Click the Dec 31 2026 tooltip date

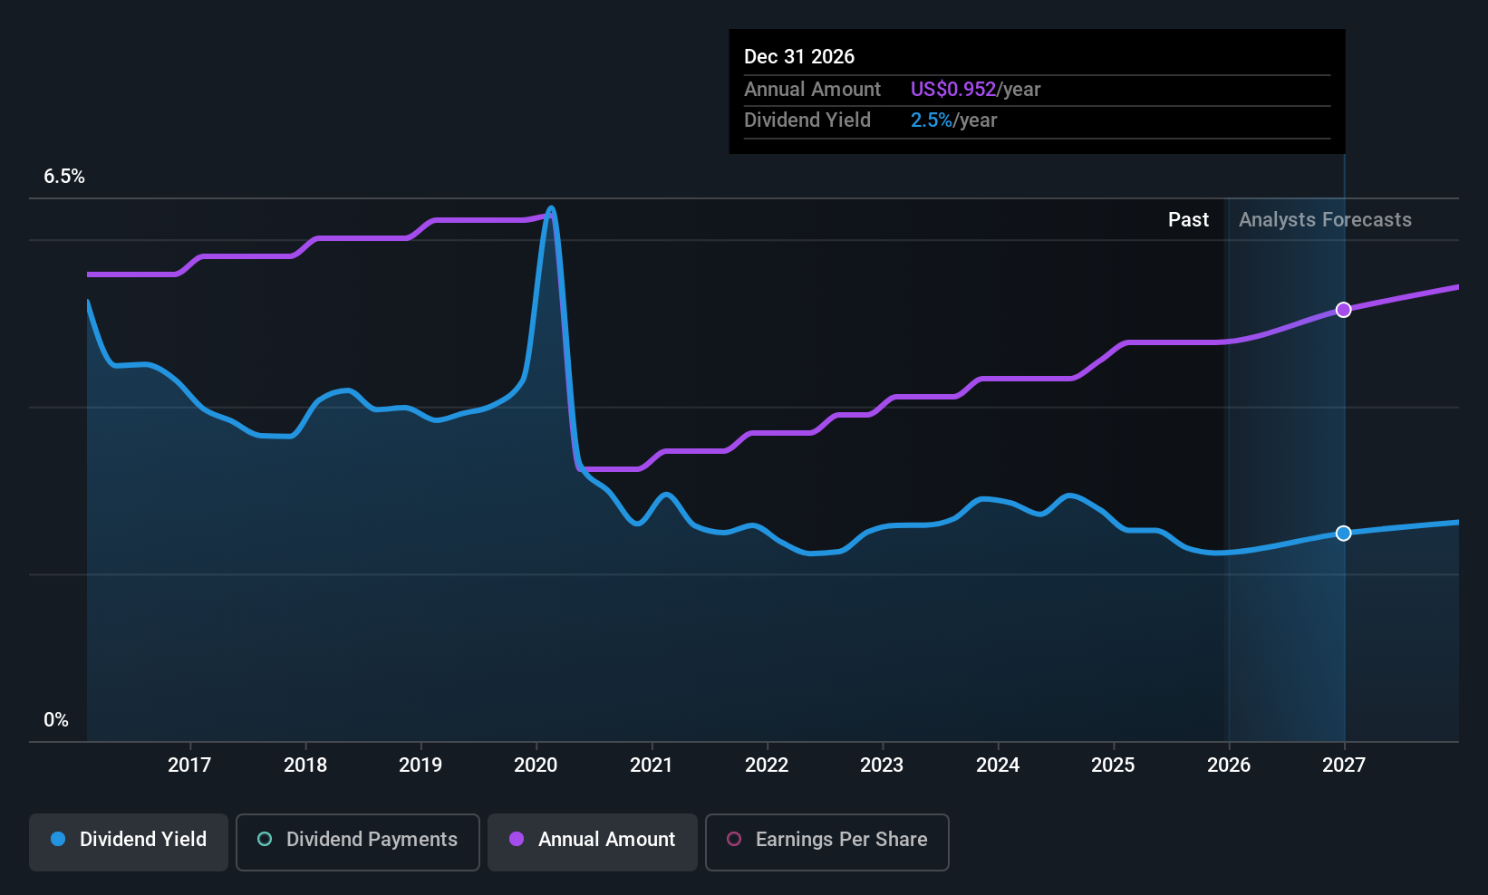pos(799,57)
